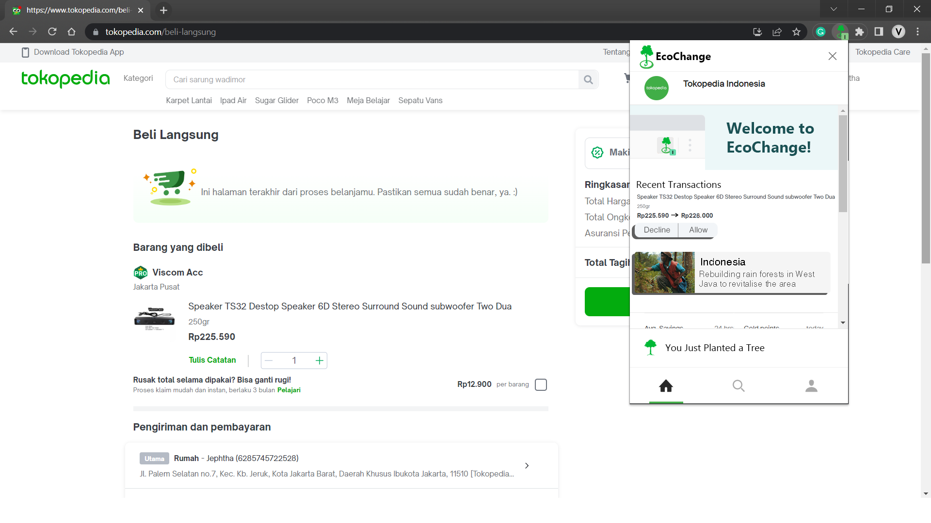Click the browser forward arrow
Screen dimensions: 931x523
(x=32, y=32)
